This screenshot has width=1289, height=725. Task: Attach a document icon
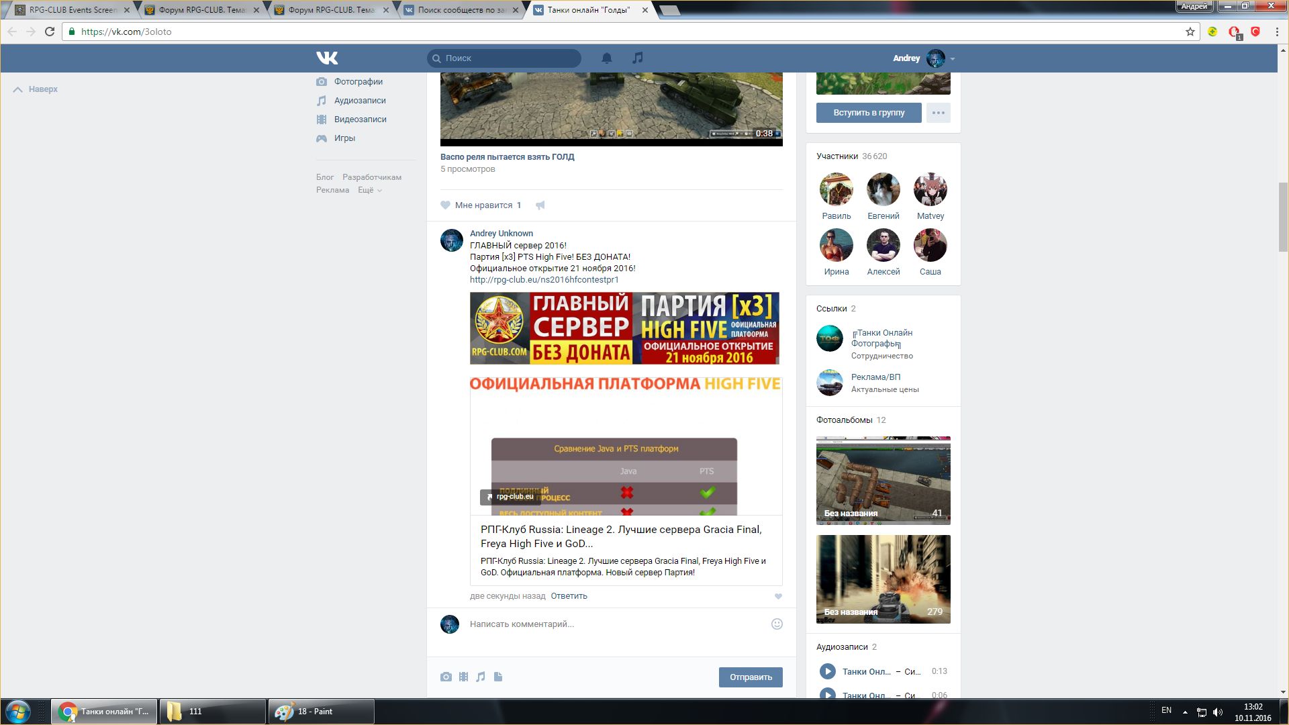pyautogui.click(x=498, y=677)
